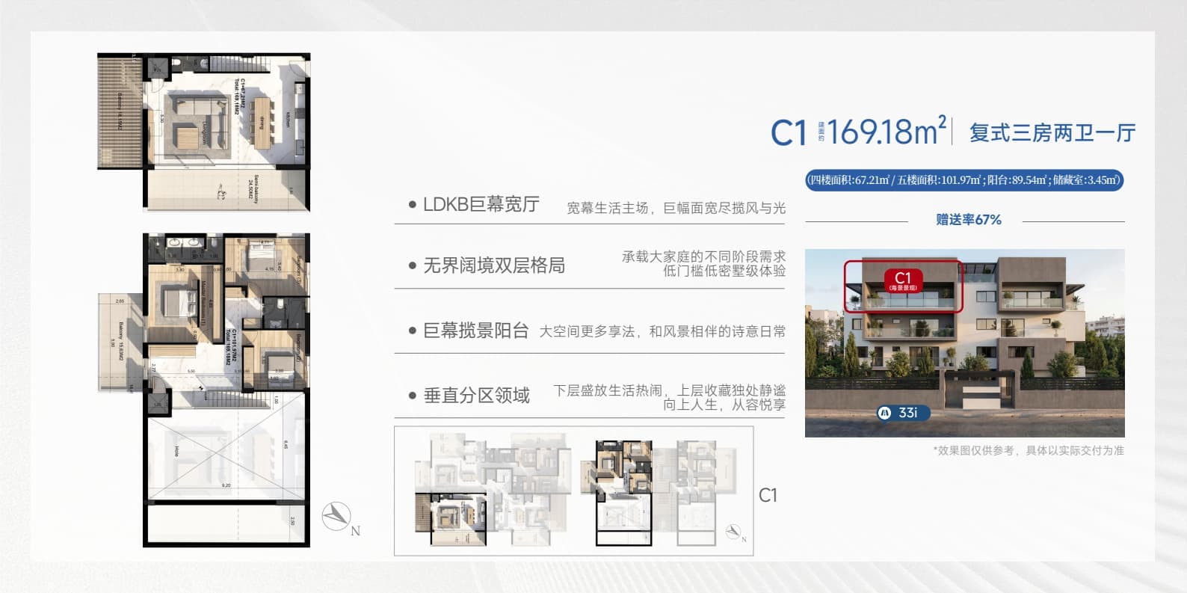The height and width of the screenshot is (593, 1187).
Task: Click the text 向上人生，从容悦享
Action: click(x=724, y=405)
